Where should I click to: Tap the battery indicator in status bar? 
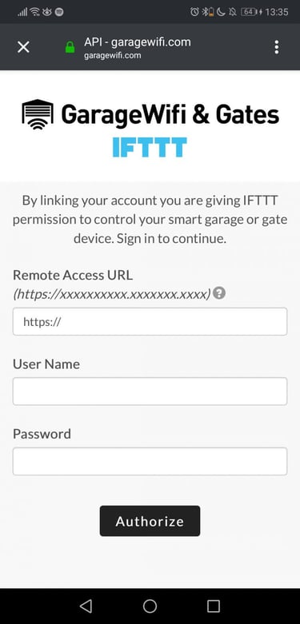[250, 12]
